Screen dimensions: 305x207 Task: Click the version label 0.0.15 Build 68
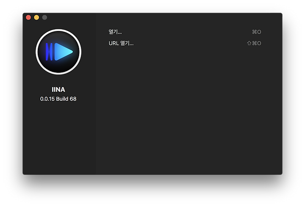58,99
